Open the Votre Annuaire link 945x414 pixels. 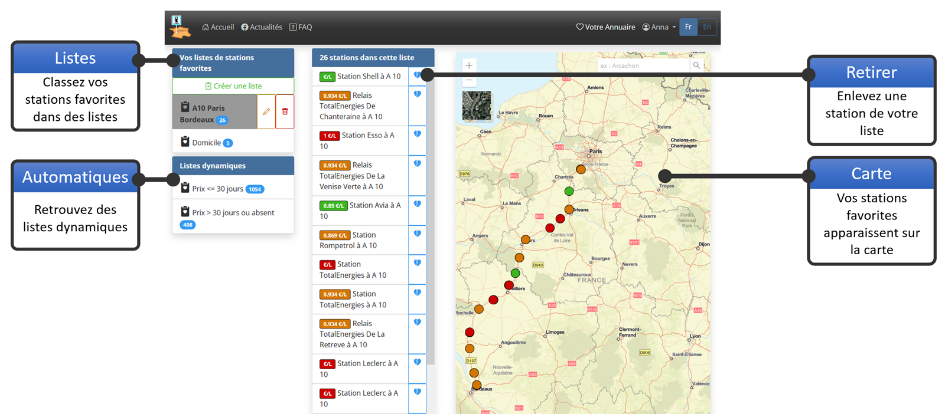tap(605, 27)
